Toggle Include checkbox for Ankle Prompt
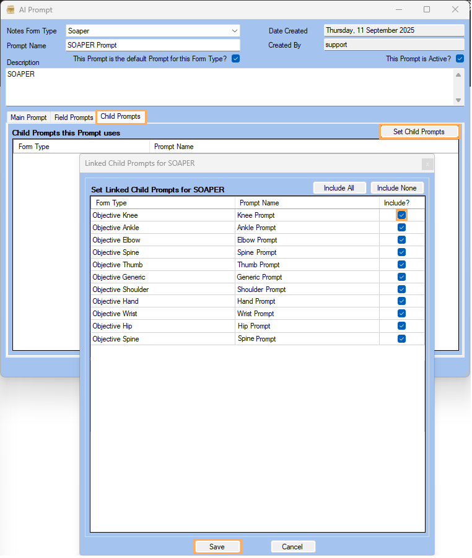The height and width of the screenshot is (558, 472). point(401,228)
